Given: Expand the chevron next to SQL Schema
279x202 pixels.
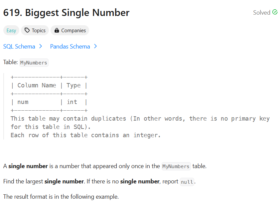Looking at the screenshot, I should pos(41,47).
